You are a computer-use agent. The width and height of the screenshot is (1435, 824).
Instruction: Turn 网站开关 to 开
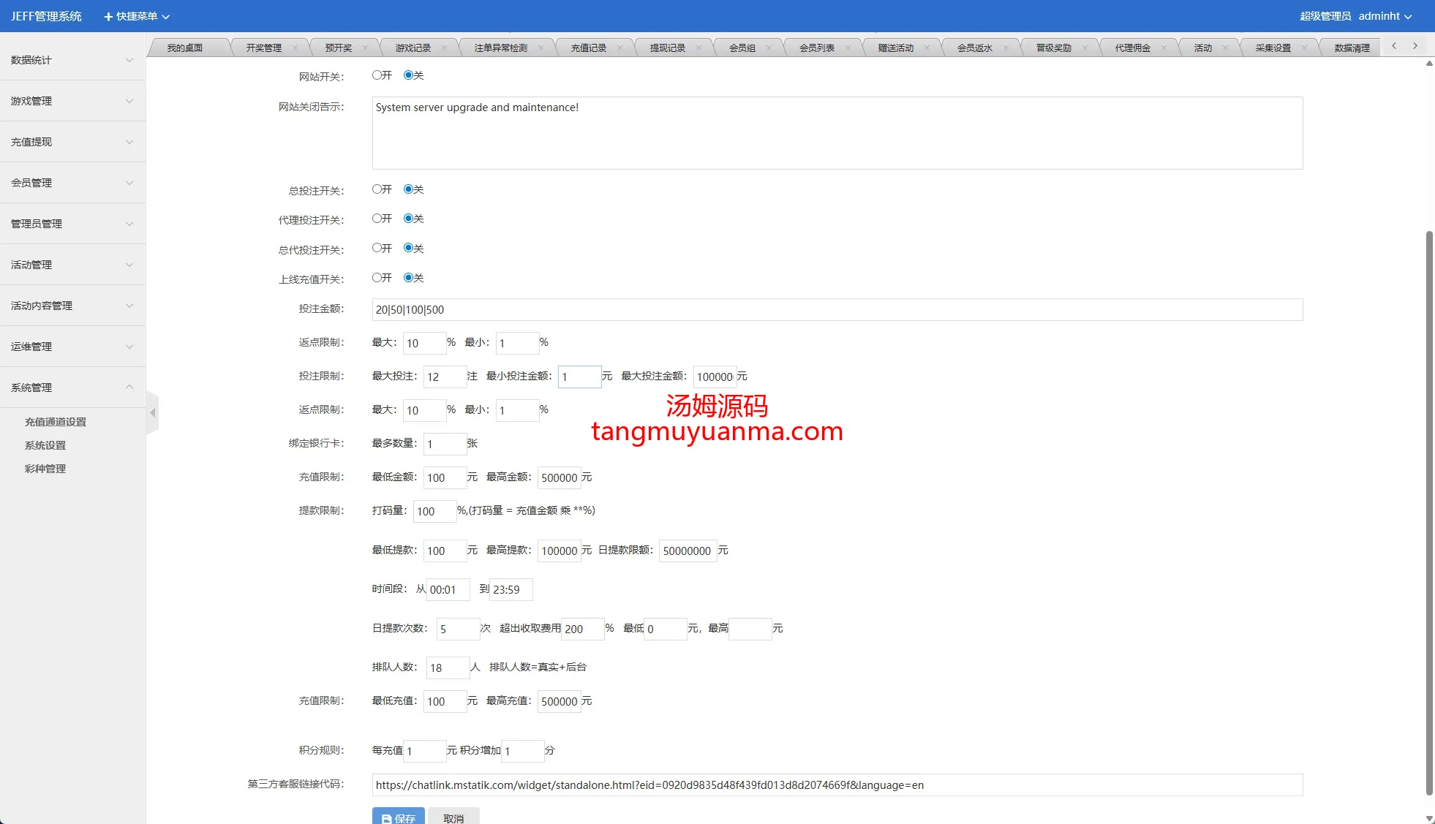377,75
